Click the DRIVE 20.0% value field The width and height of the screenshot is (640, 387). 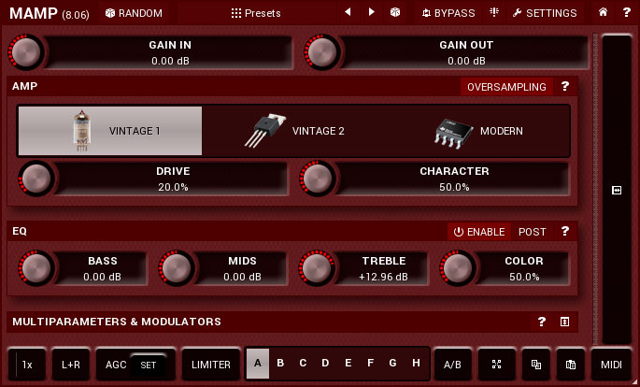[x=173, y=179]
